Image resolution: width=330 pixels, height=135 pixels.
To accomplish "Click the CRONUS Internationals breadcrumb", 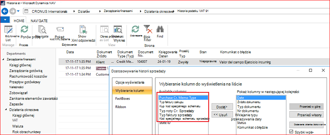I will 49,12.
